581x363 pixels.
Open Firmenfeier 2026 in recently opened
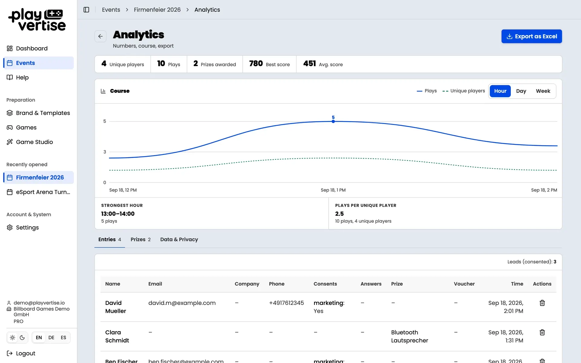click(38, 178)
